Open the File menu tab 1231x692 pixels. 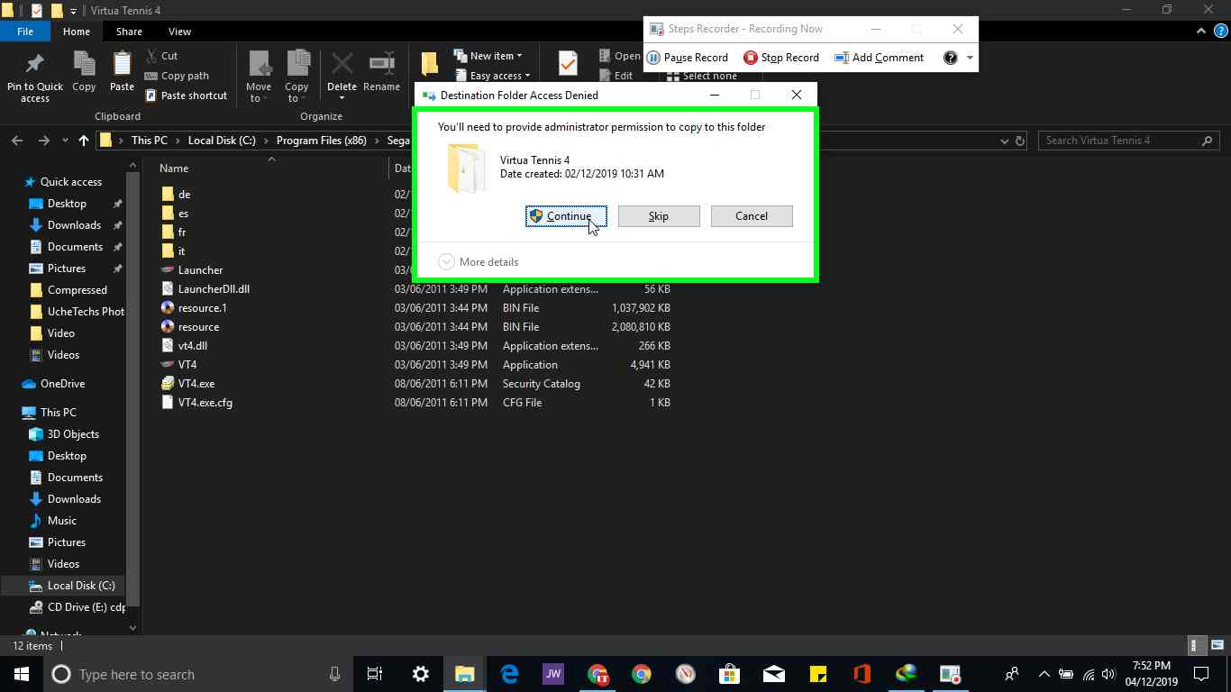25,32
